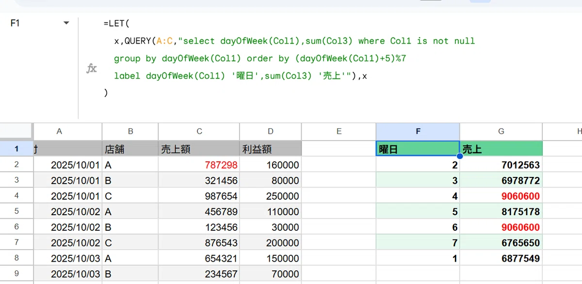Select row 6 header
This screenshot has width=582, height=284.
pos(16,227)
